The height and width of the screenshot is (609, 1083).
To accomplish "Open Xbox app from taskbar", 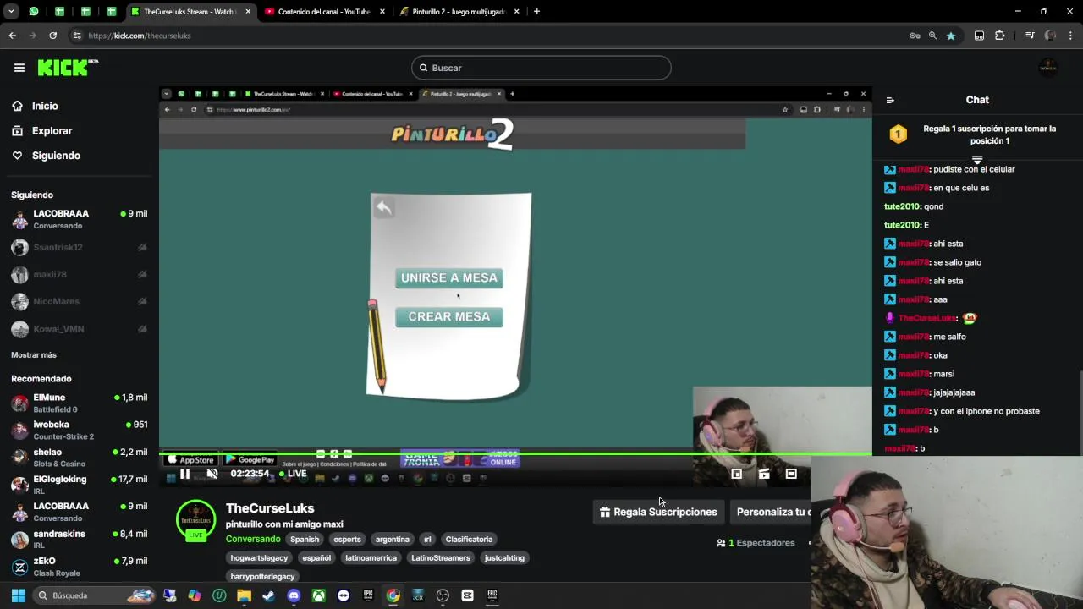I will (x=318, y=595).
